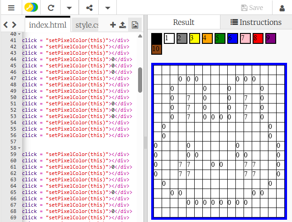Switch to the index.html tab
292x222 pixels.
[x=48, y=25]
